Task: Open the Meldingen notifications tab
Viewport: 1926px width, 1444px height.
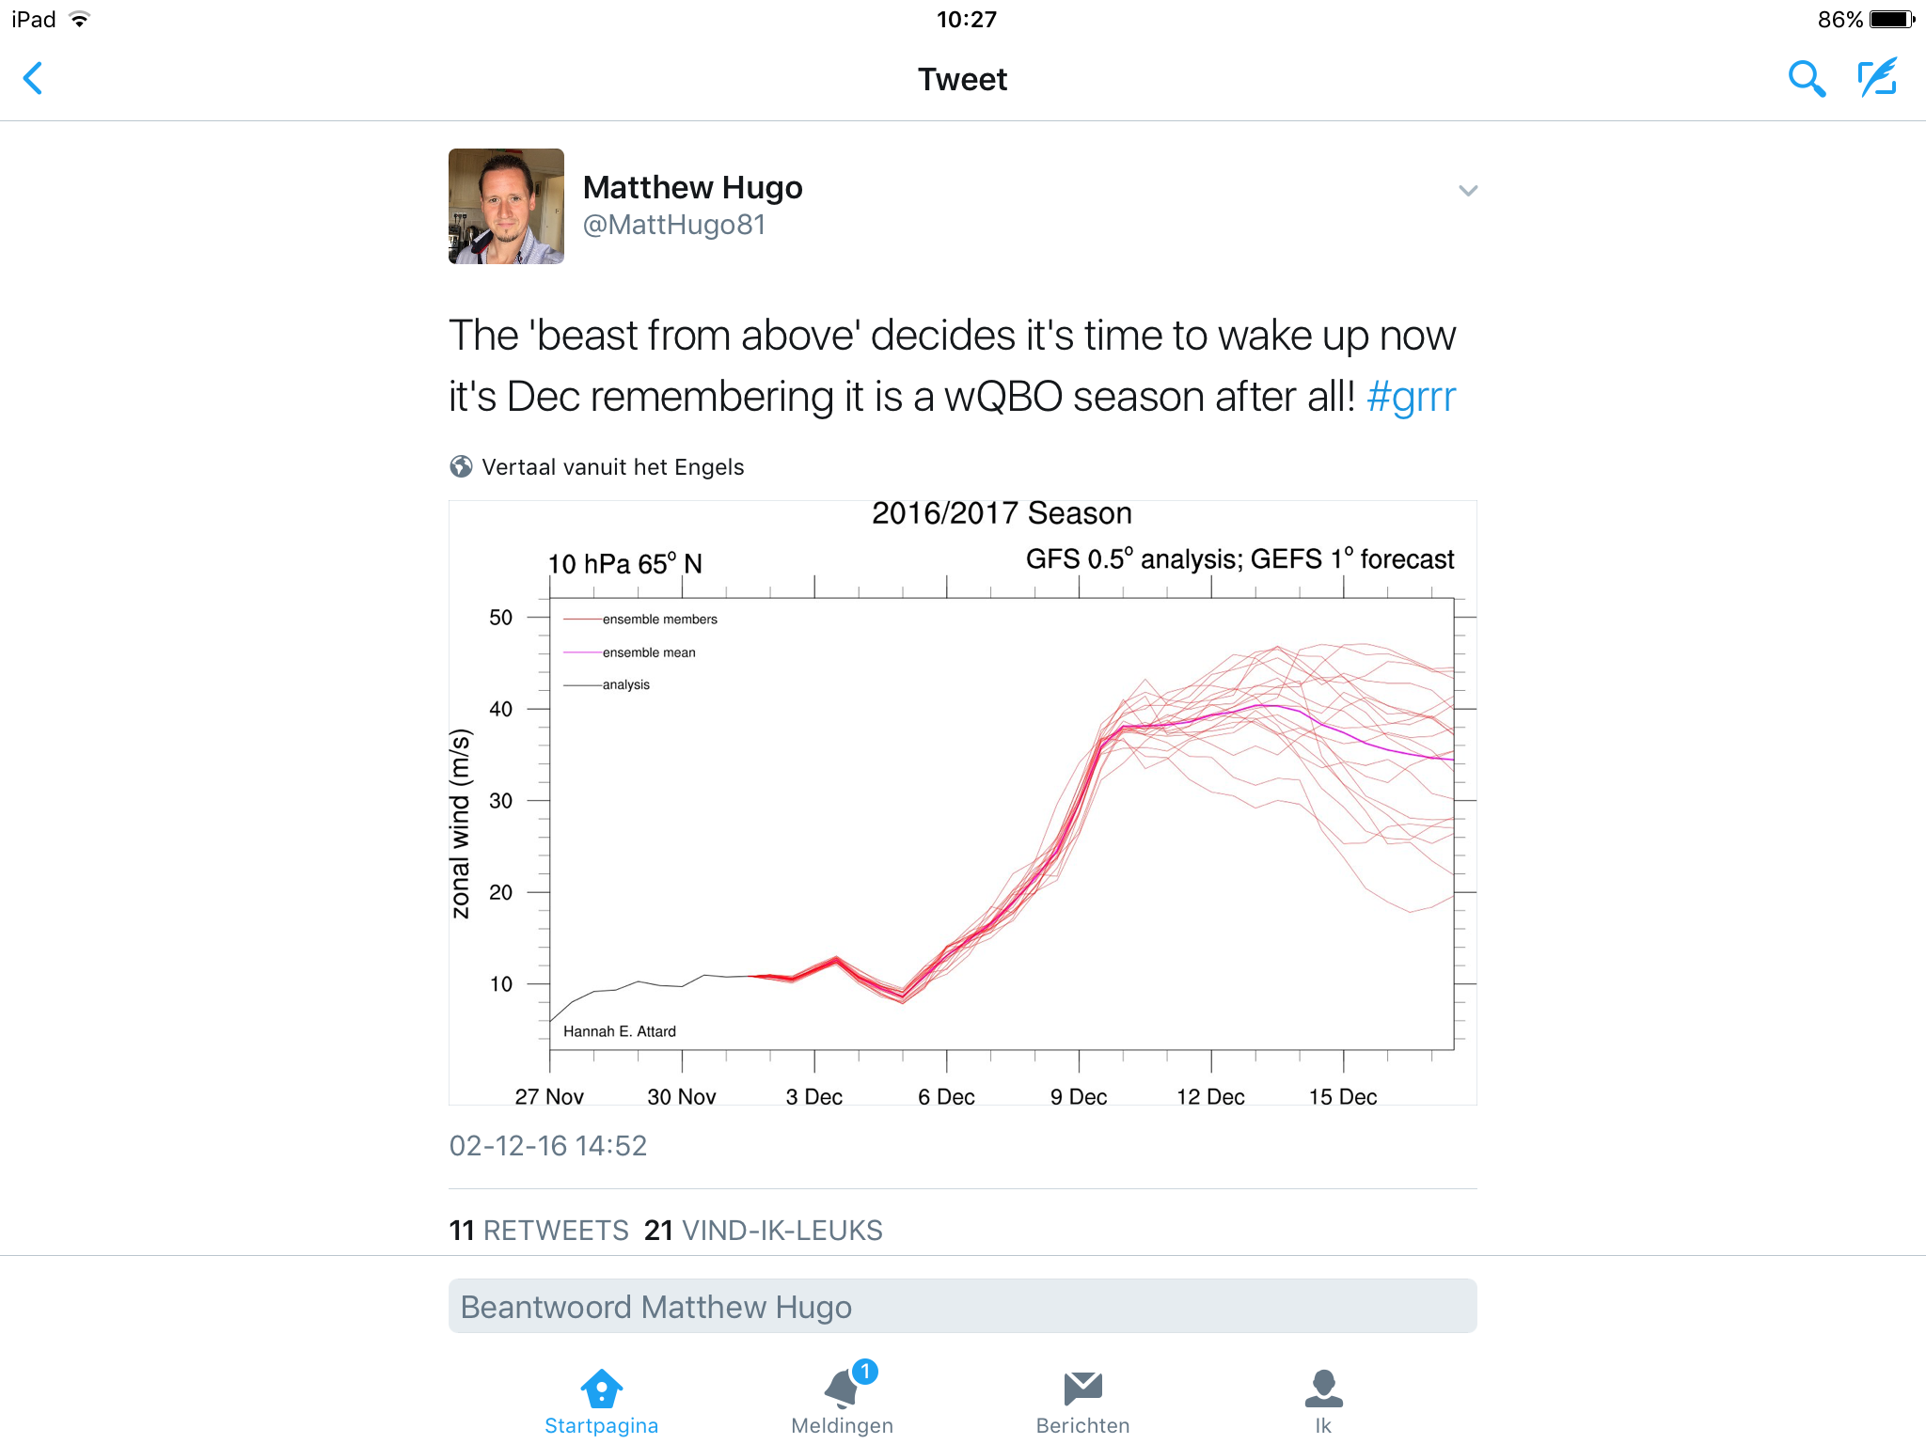Action: 843,1402
